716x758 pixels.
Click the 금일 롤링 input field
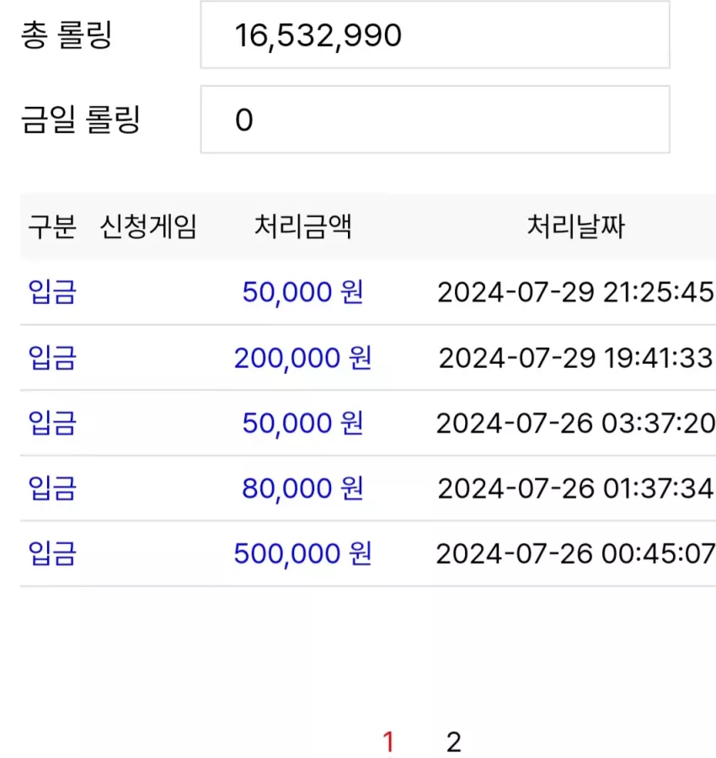(435, 120)
